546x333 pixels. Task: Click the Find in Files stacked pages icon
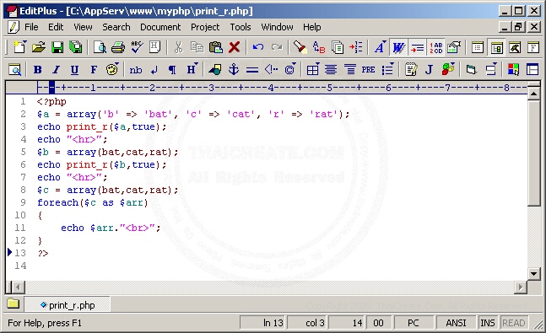(337, 47)
